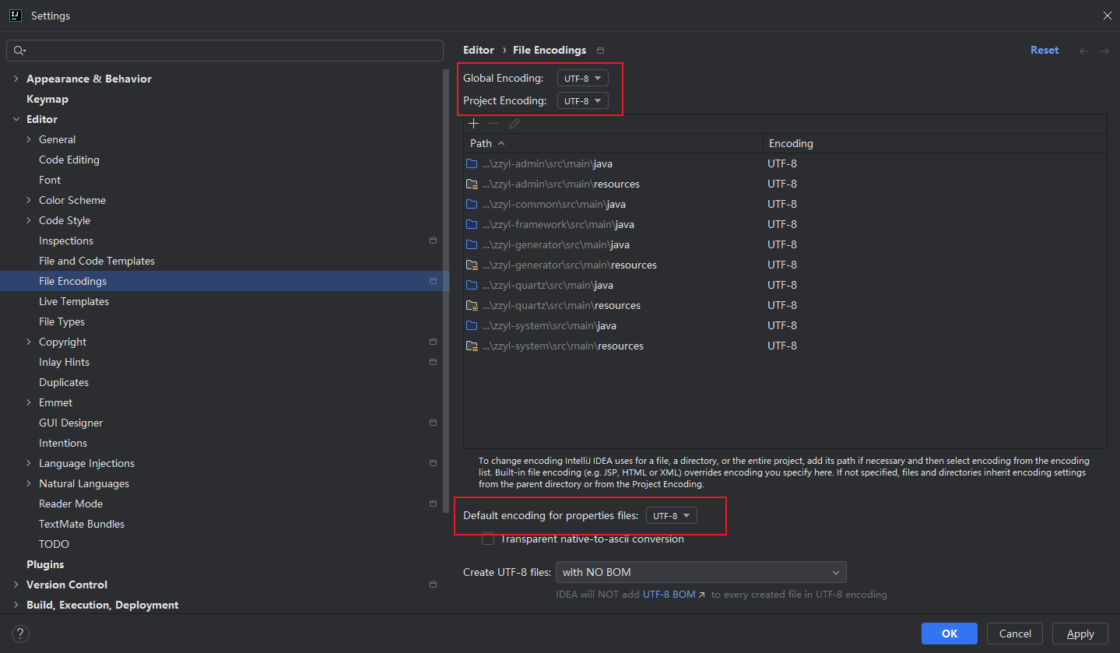Image resolution: width=1120 pixels, height=653 pixels.
Task: Open the Global Encoding dropdown
Action: coord(582,79)
